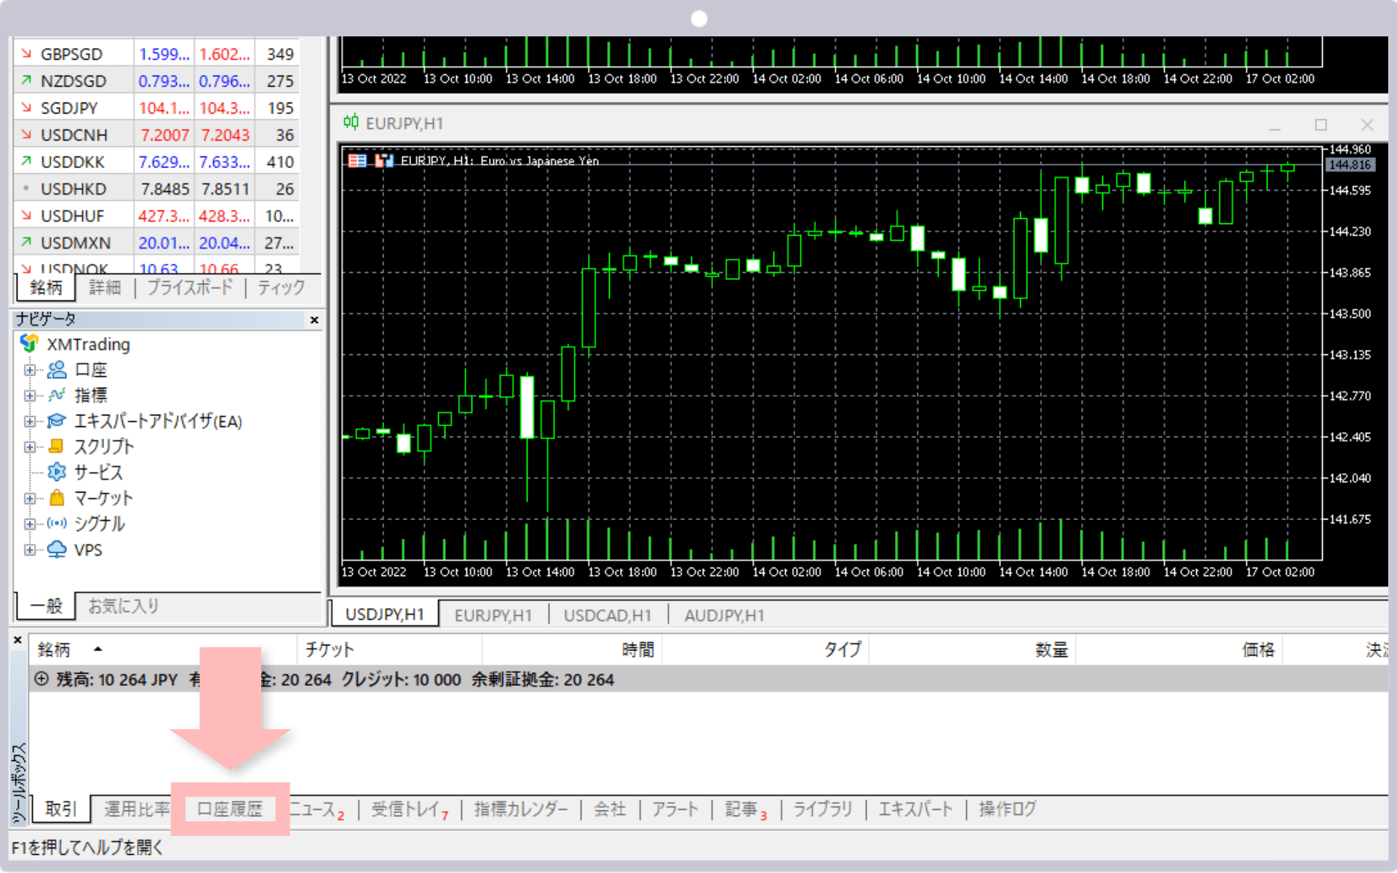This screenshot has width=1397, height=873.
Task: Select the VPS cloud icon
Action: pyautogui.click(x=57, y=549)
